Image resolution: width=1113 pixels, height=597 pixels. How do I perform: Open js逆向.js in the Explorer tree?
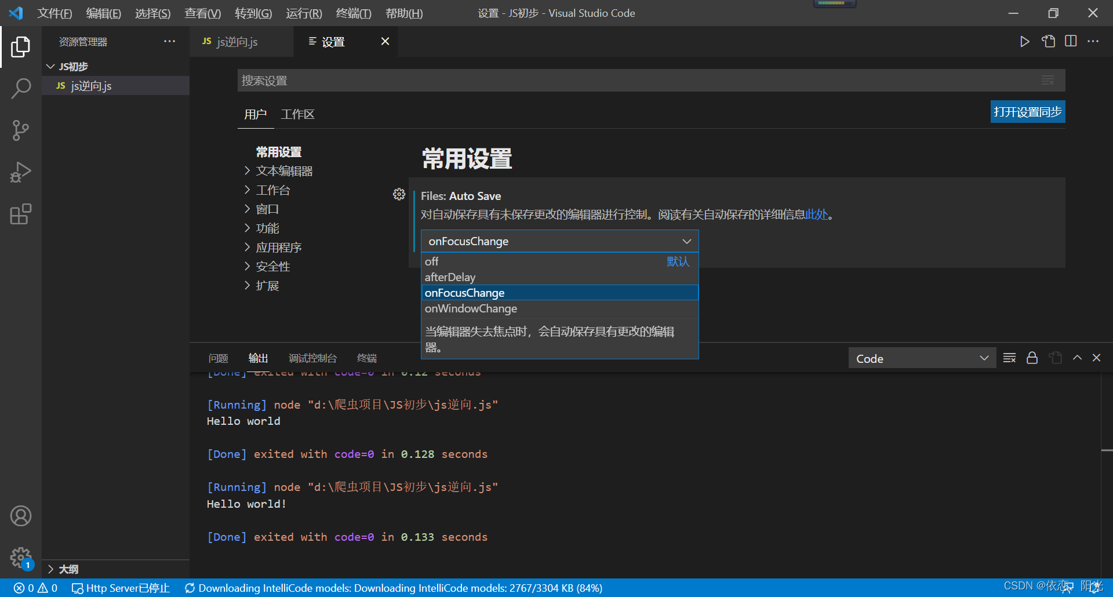115,86
